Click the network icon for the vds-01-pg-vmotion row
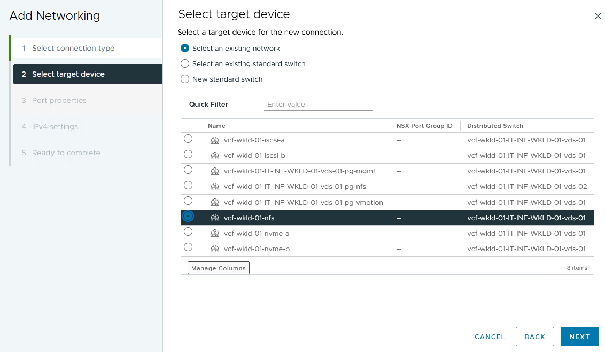 (215, 202)
